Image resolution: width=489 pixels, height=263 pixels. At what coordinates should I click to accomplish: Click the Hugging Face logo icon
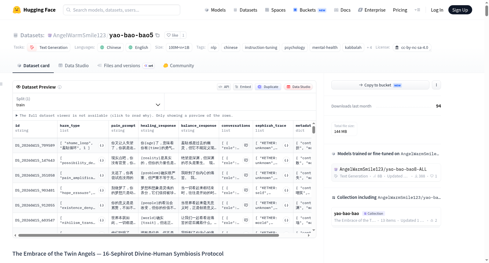pyautogui.click(x=17, y=10)
